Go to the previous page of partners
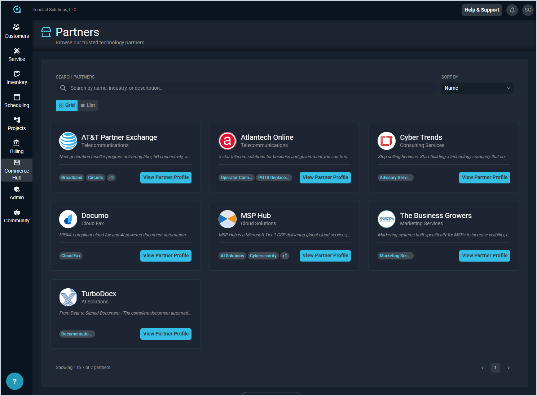 click(483, 368)
